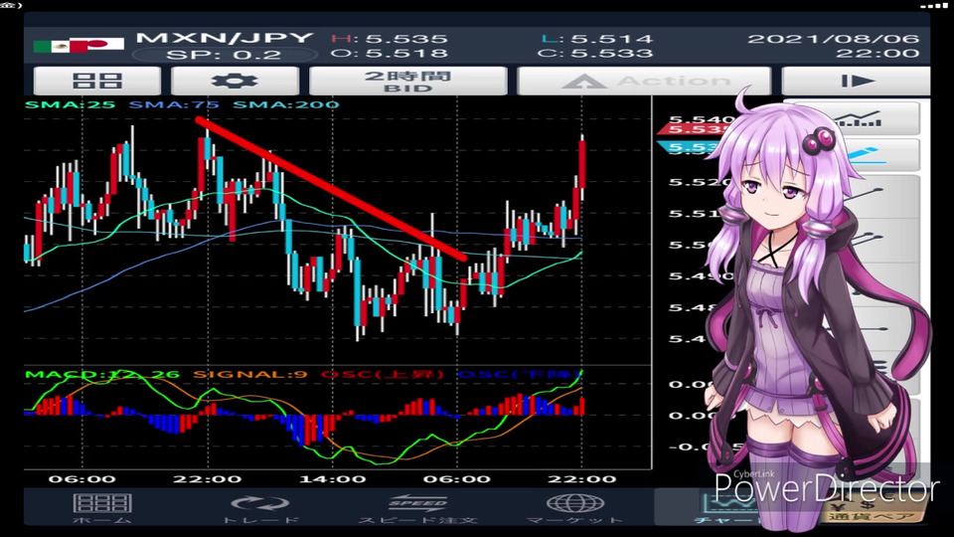
Task: Click the blue current bid price tag
Action: (694, 147)
